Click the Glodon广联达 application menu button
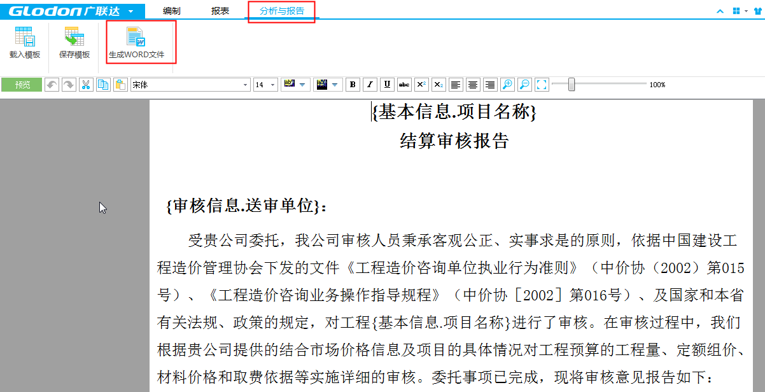 point(72,11)
